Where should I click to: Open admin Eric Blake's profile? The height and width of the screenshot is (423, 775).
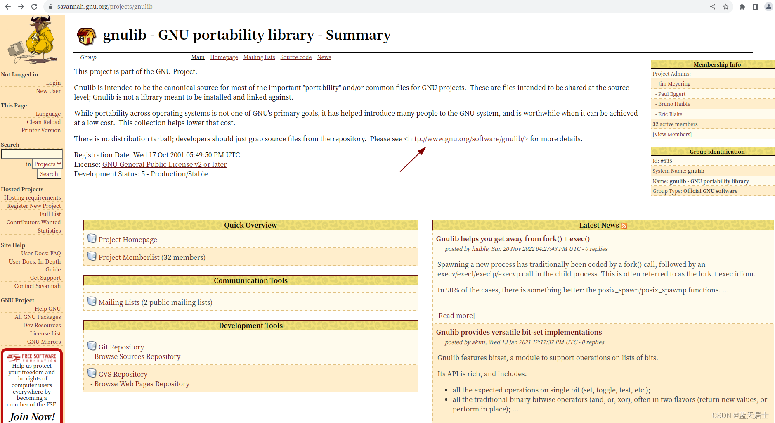click(x=670, y=114)
